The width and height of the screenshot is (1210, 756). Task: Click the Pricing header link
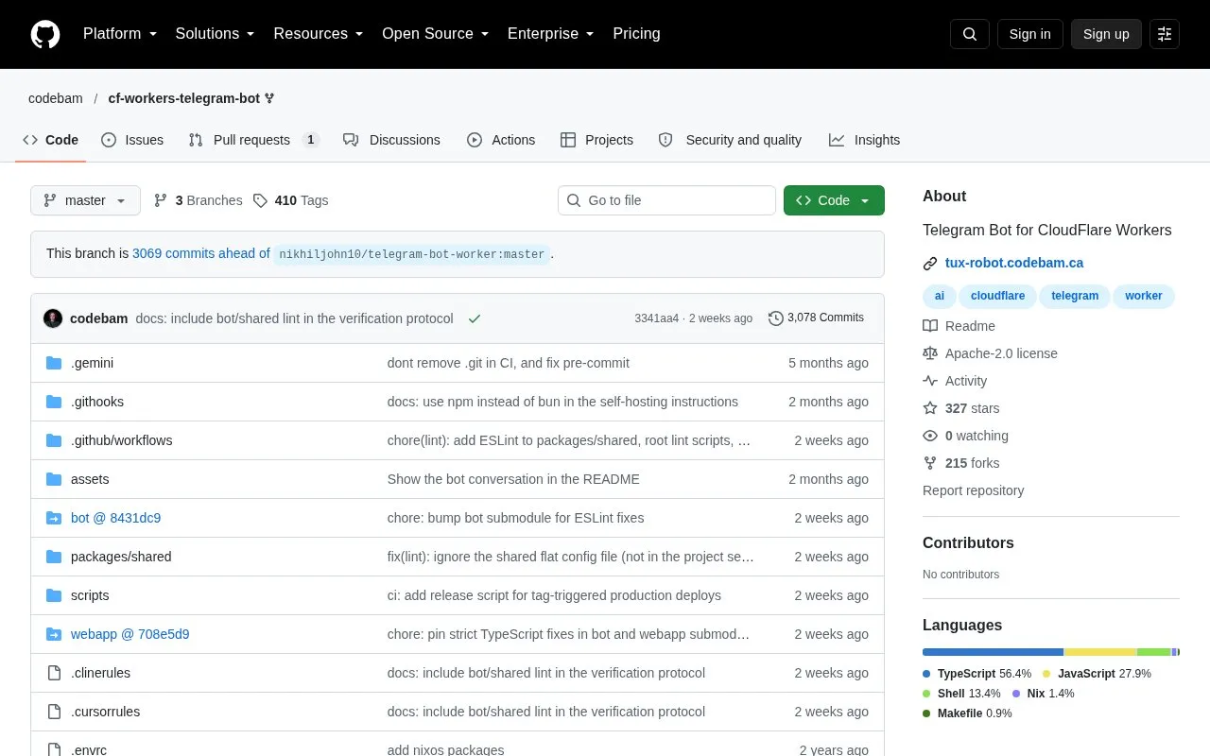[x=636, y=34]
